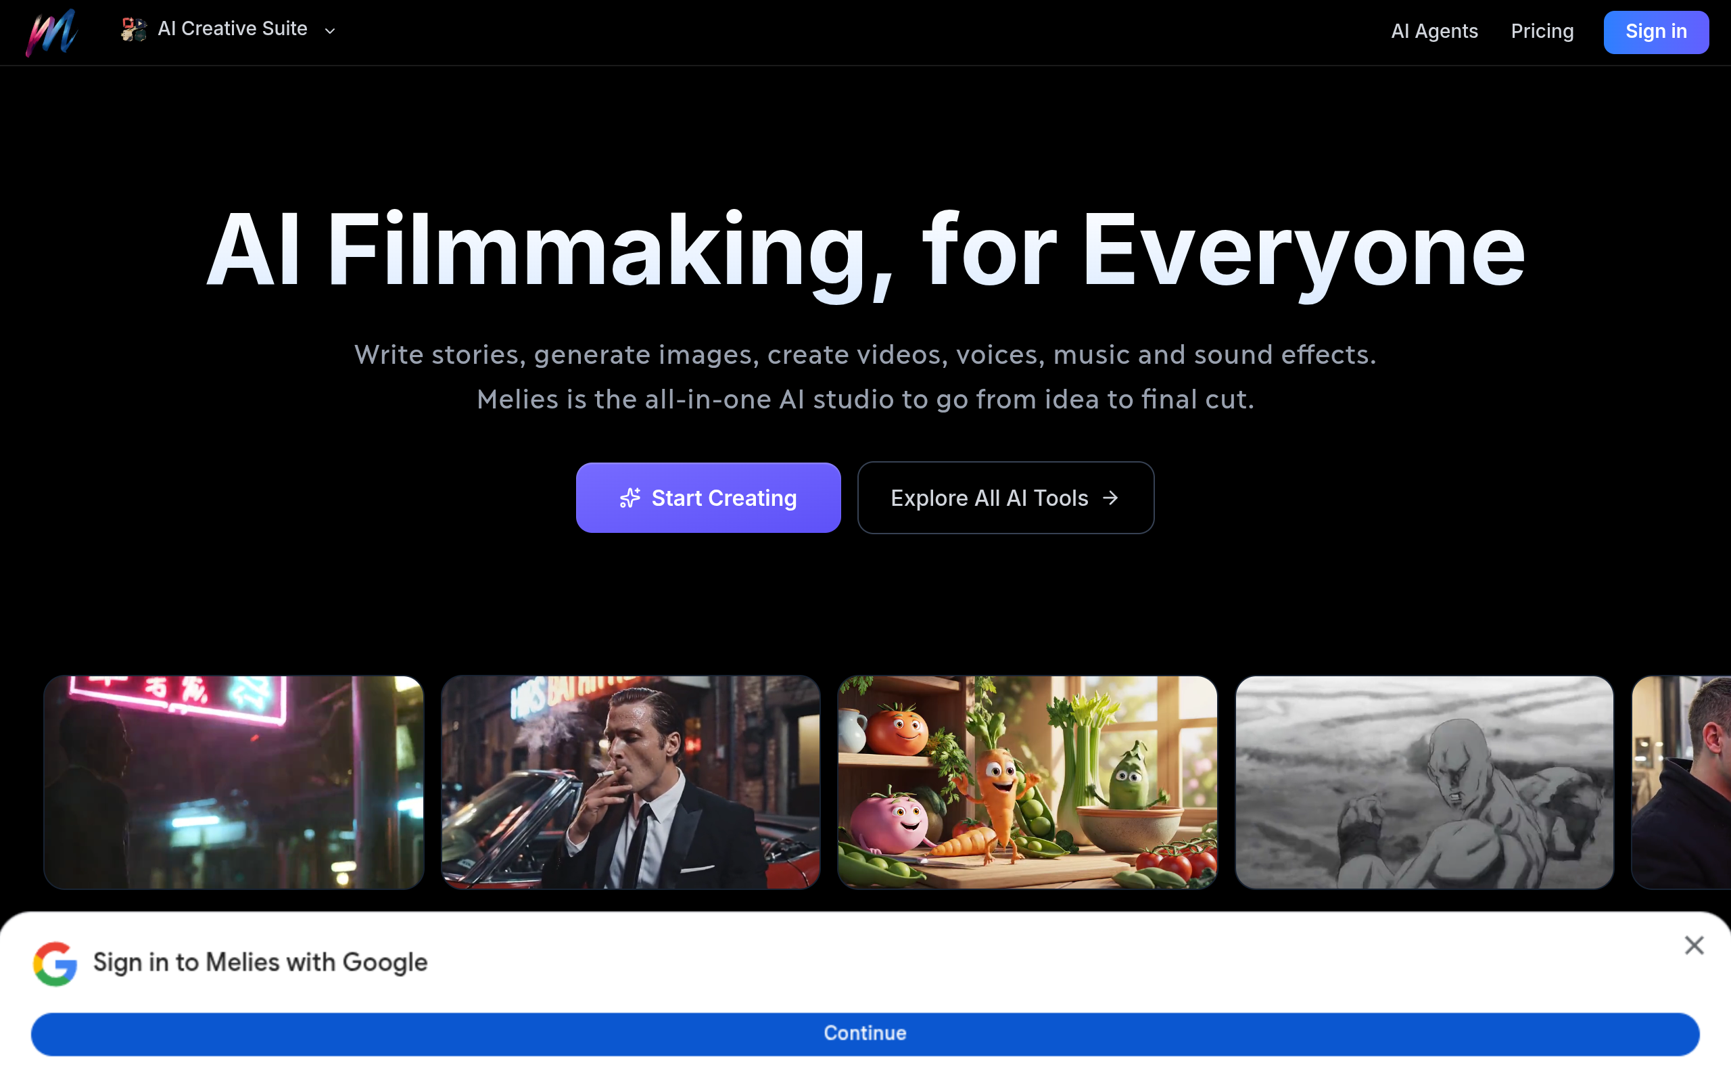Go to the Pricing page

coord(1542,32)
